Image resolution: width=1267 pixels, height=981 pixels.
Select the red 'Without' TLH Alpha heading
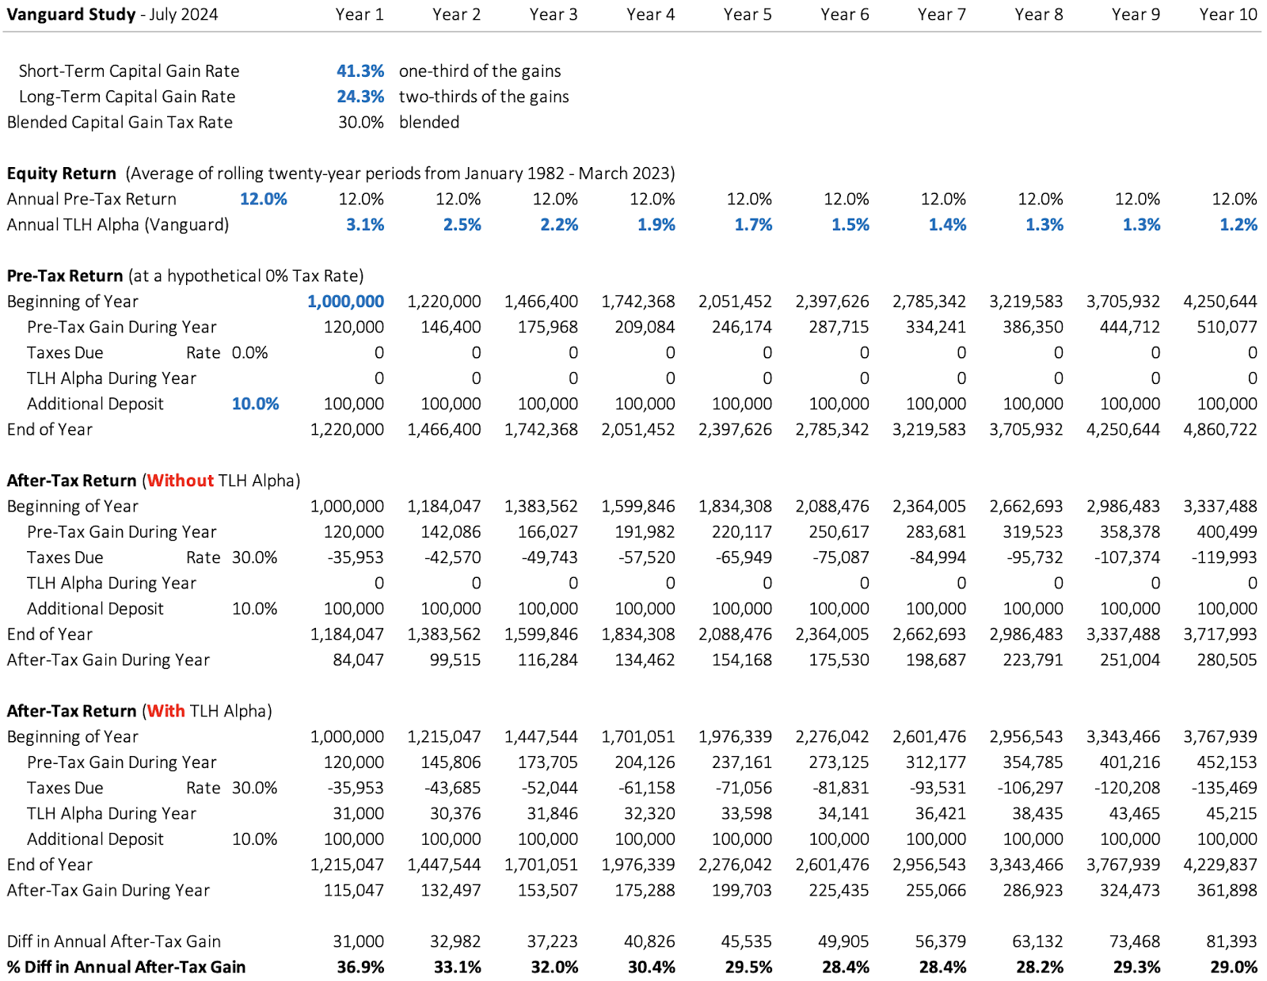[x=180, y=481]
